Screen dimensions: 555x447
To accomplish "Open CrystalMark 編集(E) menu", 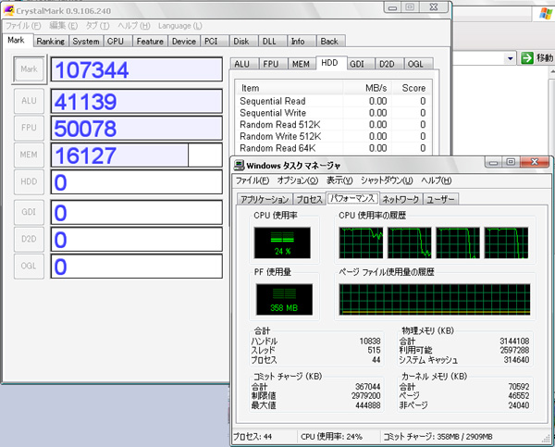I will point(63,26).
